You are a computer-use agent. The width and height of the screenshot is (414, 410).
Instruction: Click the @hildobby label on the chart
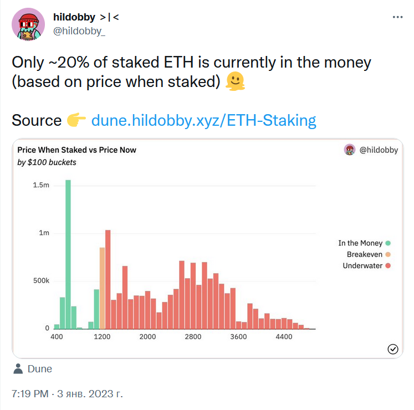tap(379, 150)
